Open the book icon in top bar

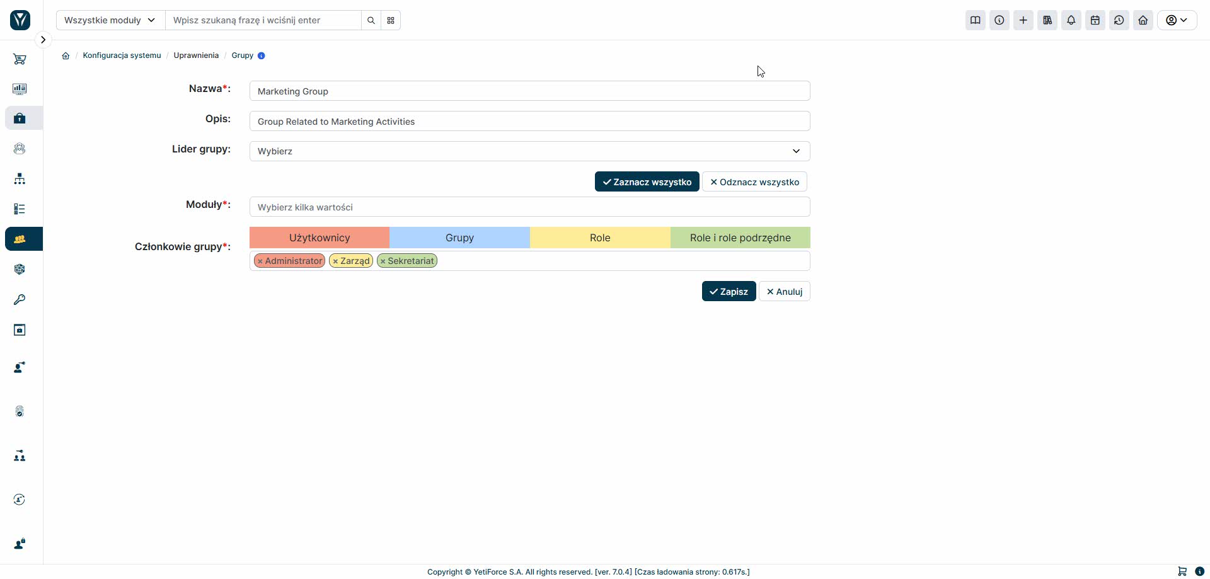pos(976,20)
